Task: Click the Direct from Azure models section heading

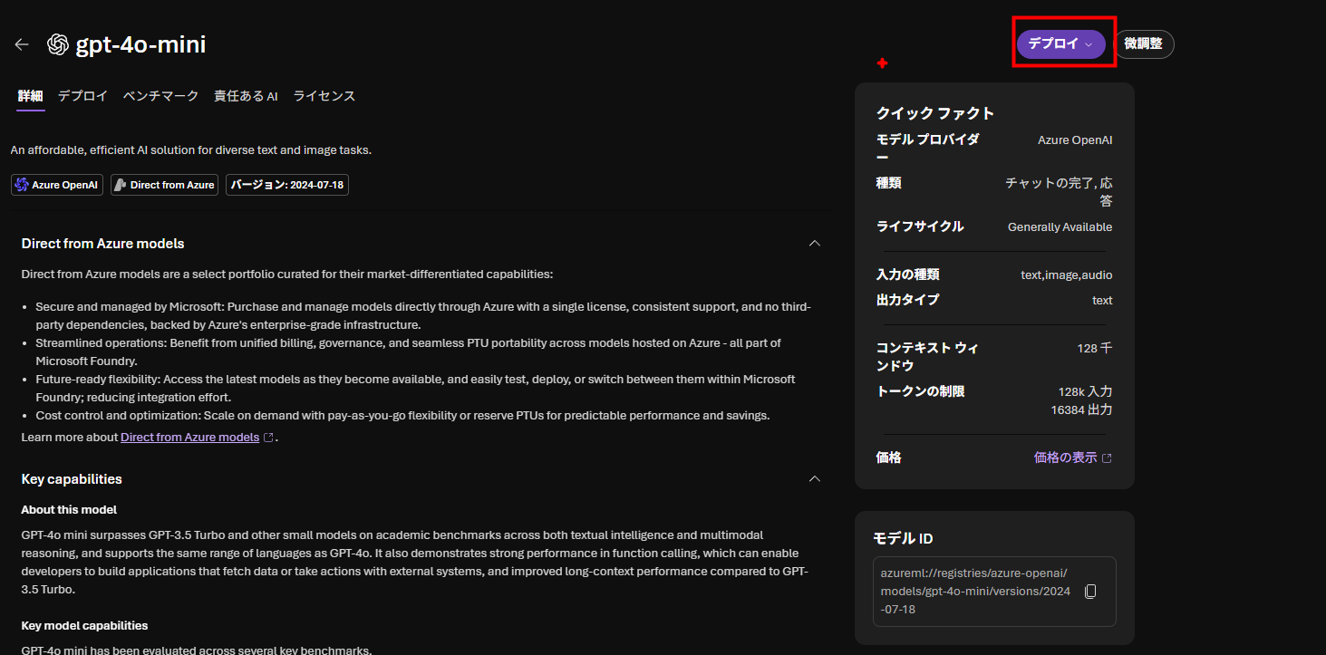Action: (x=102, y=244)
